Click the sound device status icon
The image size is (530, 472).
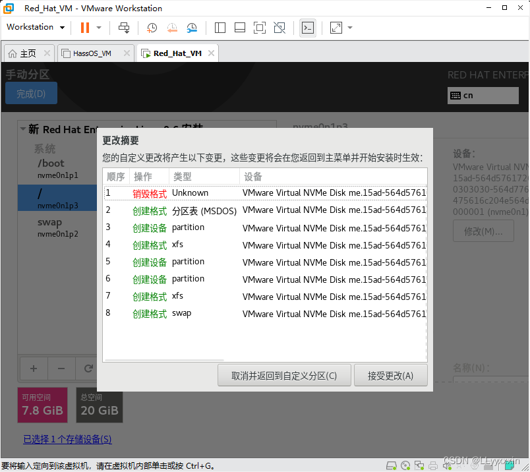[x=448, y=465]
